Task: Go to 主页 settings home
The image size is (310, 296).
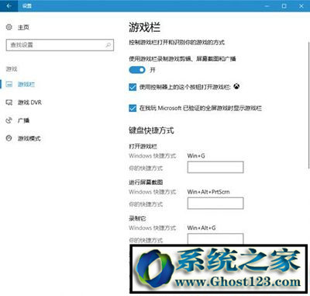Action: pyautogui.click(x=23, y=27)
